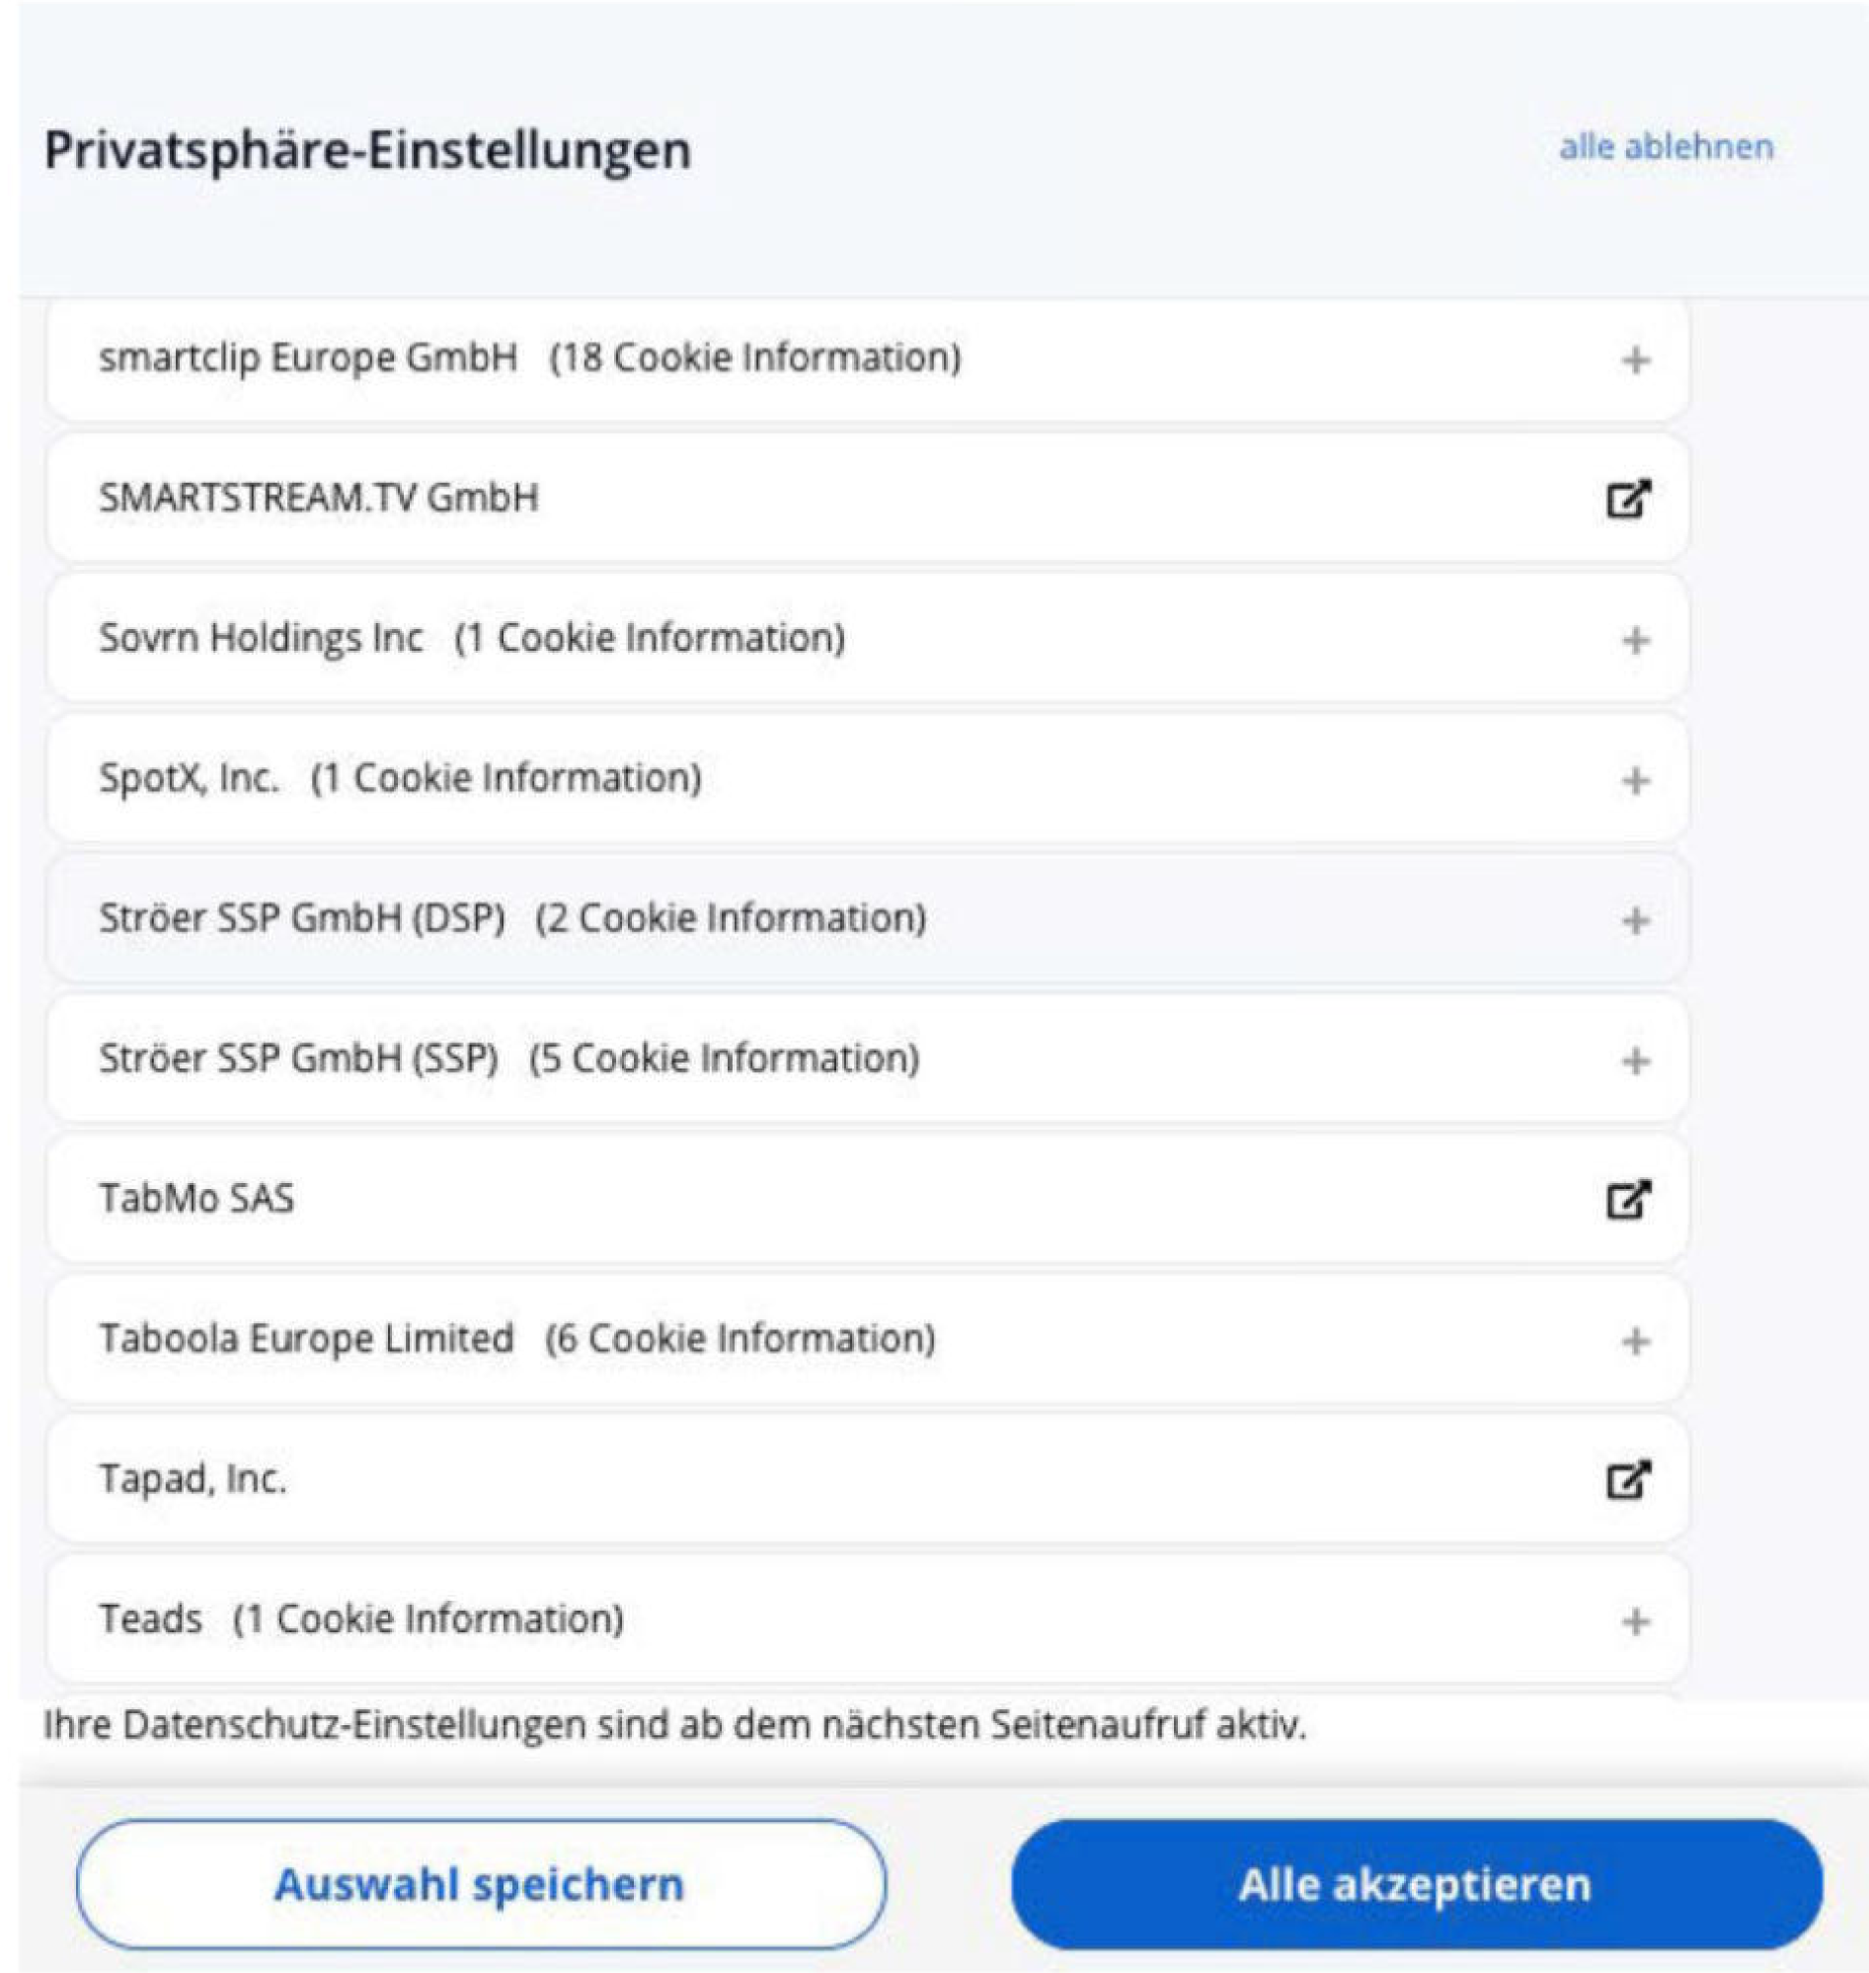Click the Sovrn Holdings Inc vendor label
This screenshot has height=1973, width=1869.
(x=260, y=638)
